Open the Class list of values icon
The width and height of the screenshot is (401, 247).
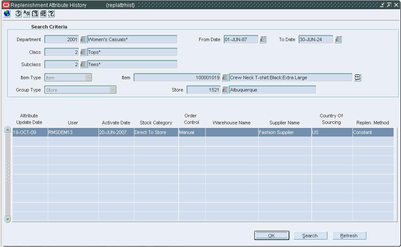tap(83, 52)
